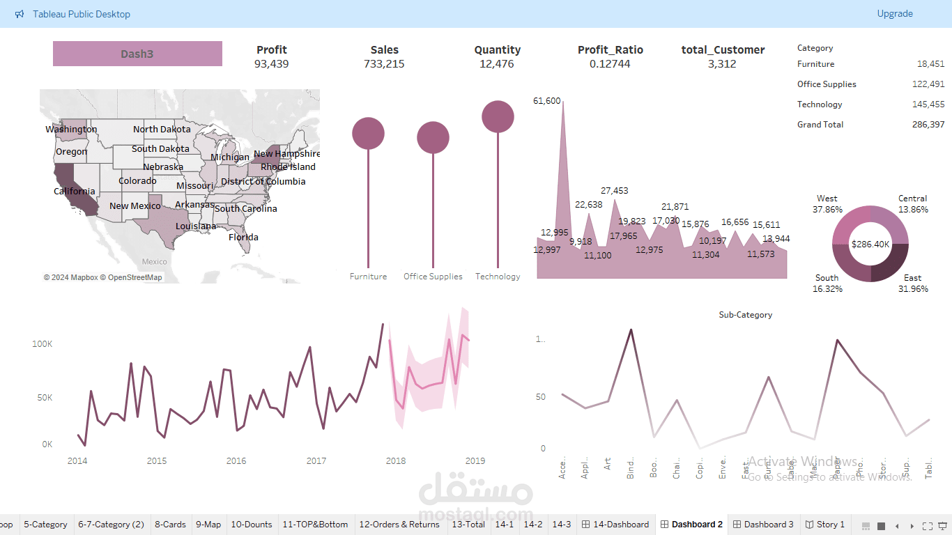
Task: Switch to Dashboard 3 tab
Action: [x=762, y=525]
